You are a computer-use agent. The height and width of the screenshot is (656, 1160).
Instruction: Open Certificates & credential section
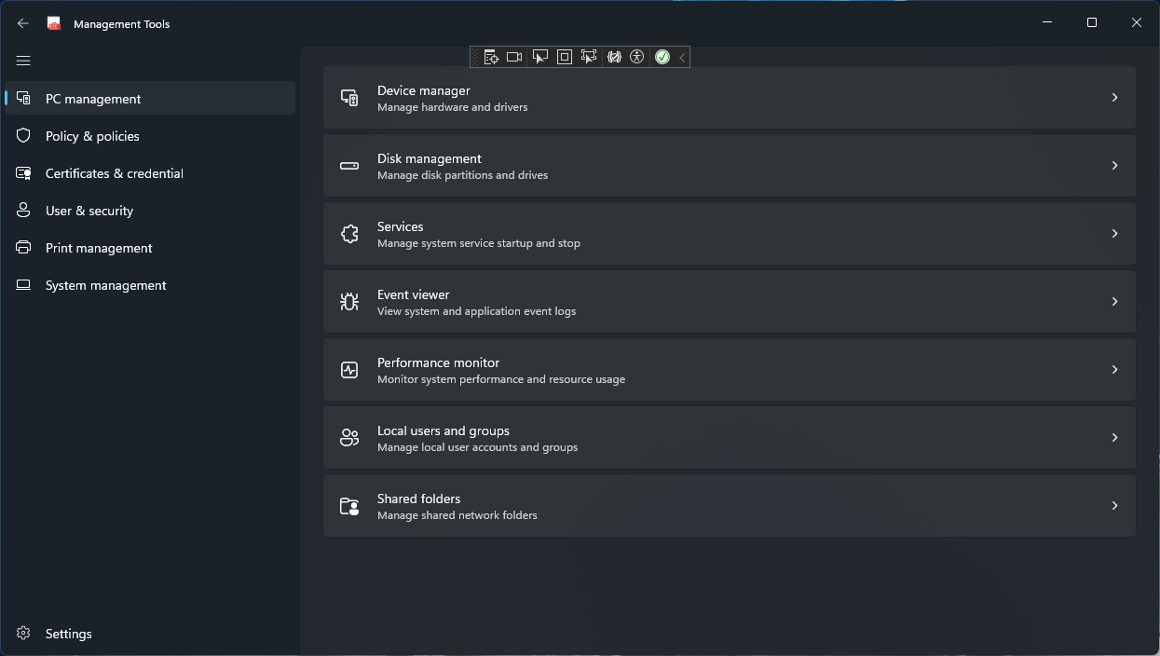[x=114, y=173]
